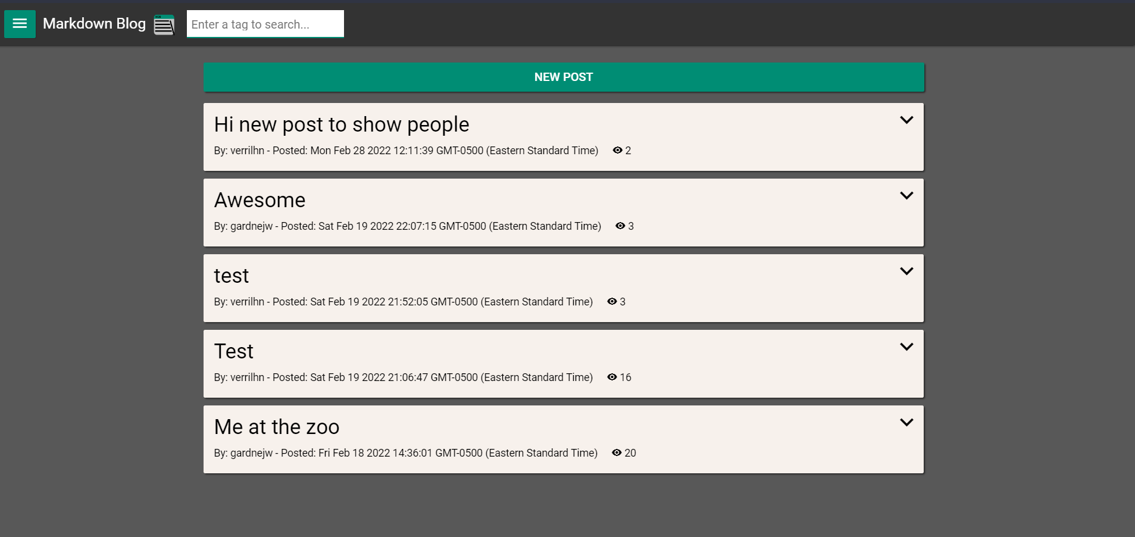1135x537 pixels.
Task: Open the 'Awesome' post title
Action: pos(259,201)
